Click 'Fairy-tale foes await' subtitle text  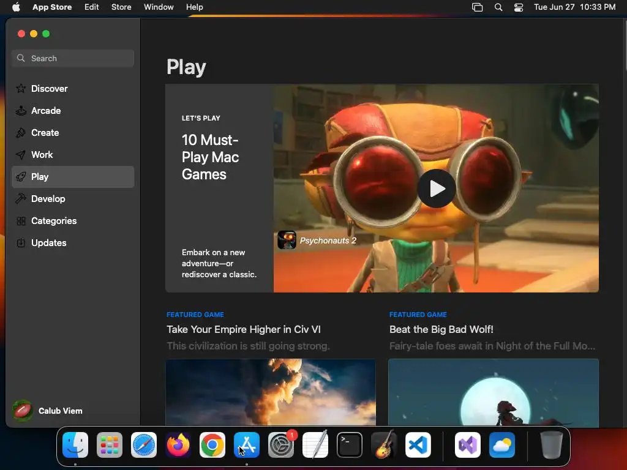click(x=492, y=346)
